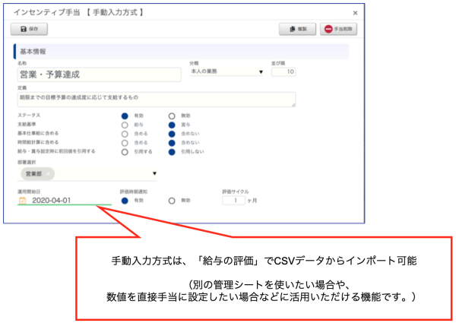The image size is (456, 323).
Task: Select 含める for 基本仕事給に含める
Action: [125, 133]
